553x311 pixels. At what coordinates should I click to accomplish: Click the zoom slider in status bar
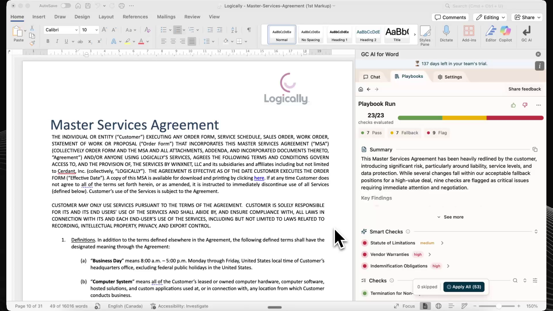pyautogui.click(x=498, y=306)
